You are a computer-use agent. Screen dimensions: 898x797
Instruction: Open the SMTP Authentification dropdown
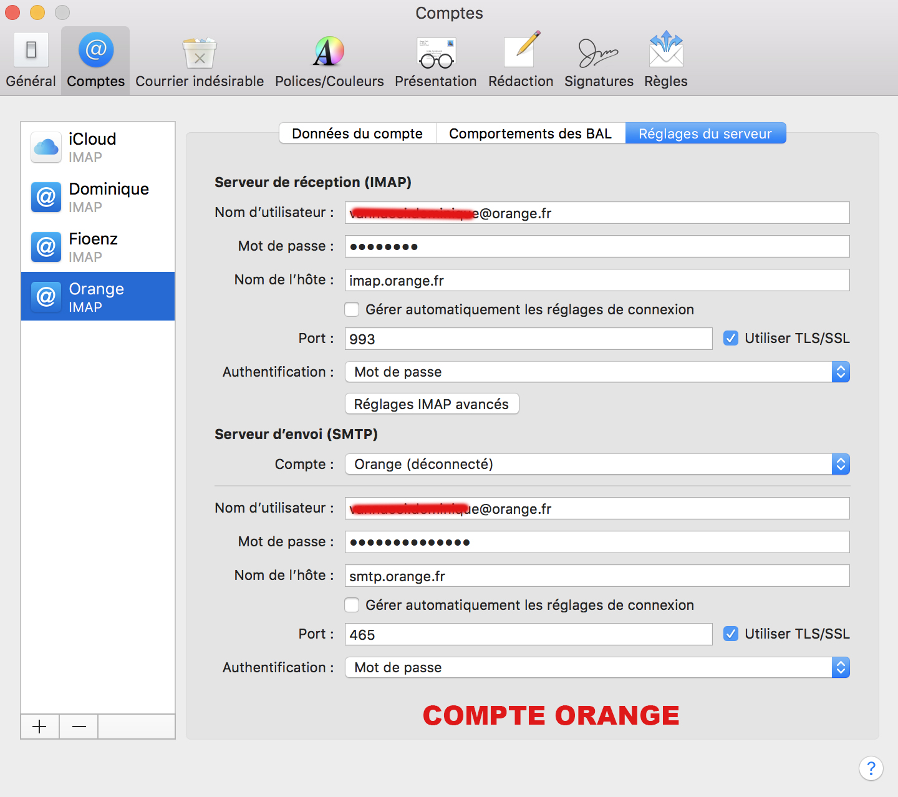point(597,668)
